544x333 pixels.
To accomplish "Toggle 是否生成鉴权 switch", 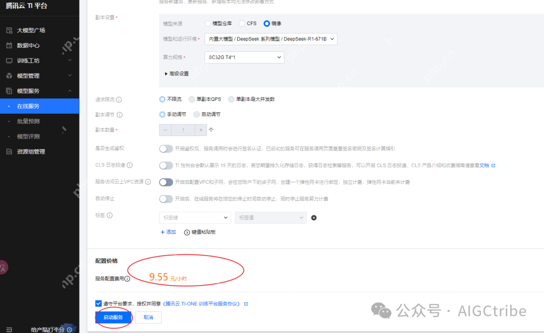I will pyautogui.click(x=166, y=149).
